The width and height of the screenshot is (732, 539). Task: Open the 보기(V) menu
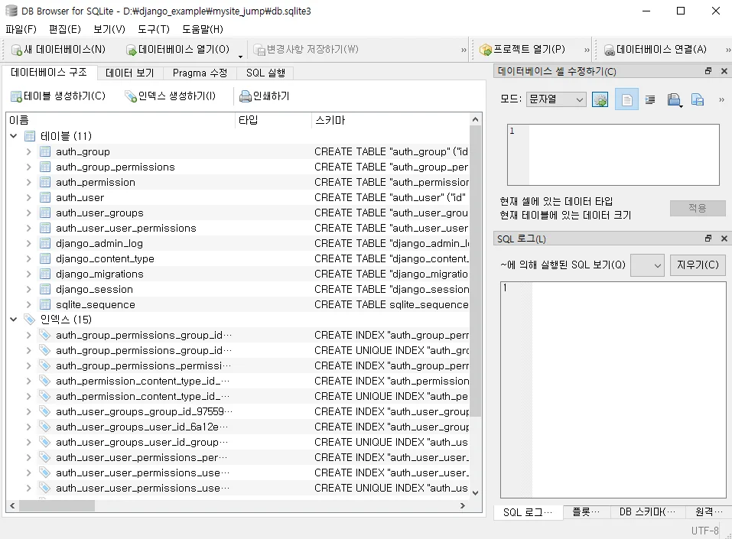tap(109, 29)
